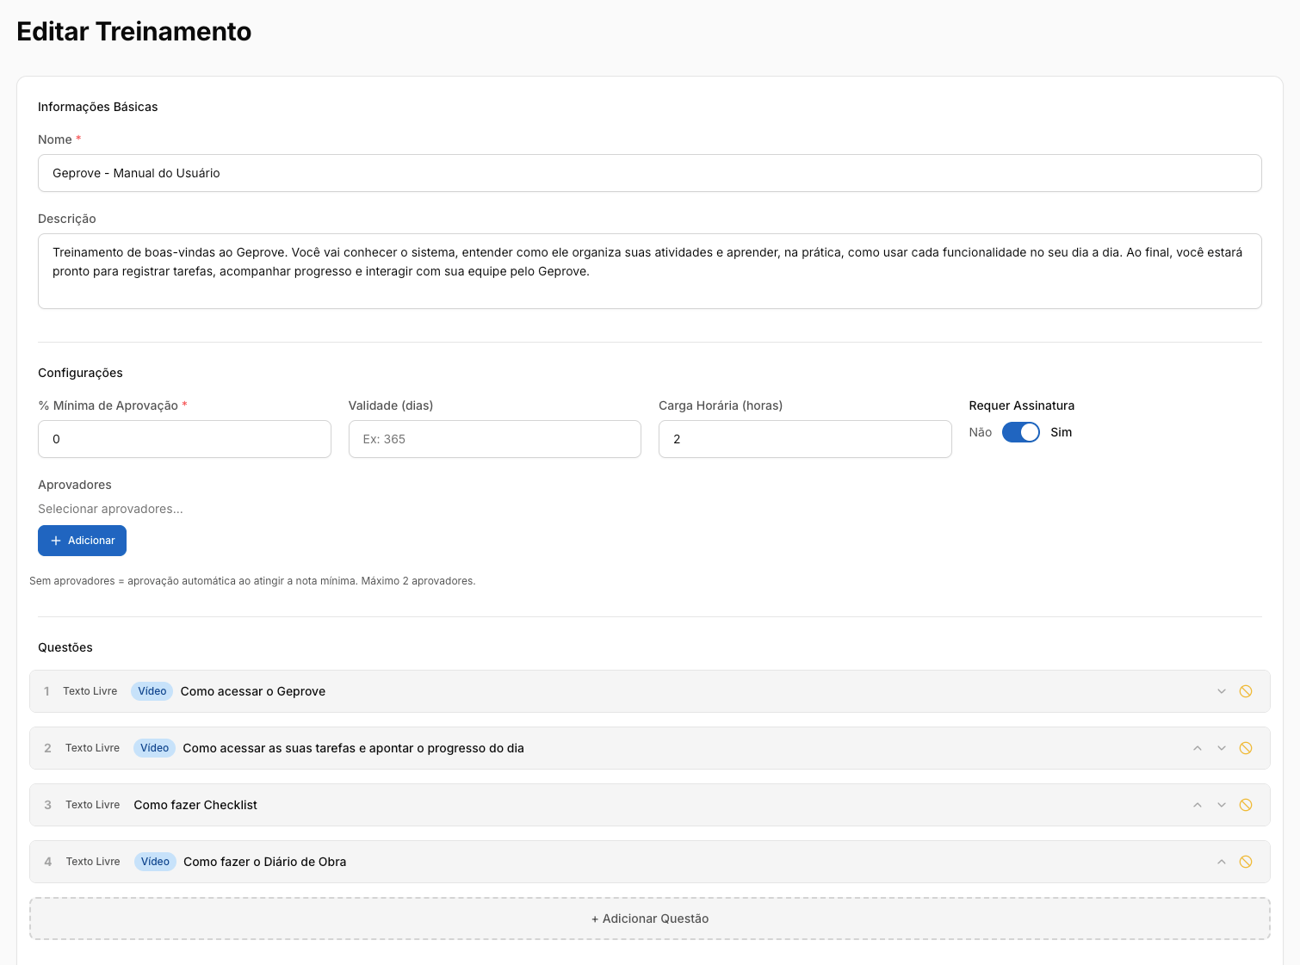Click the Nome input field
Screen dimensions: 1300x965
point(650,173)
